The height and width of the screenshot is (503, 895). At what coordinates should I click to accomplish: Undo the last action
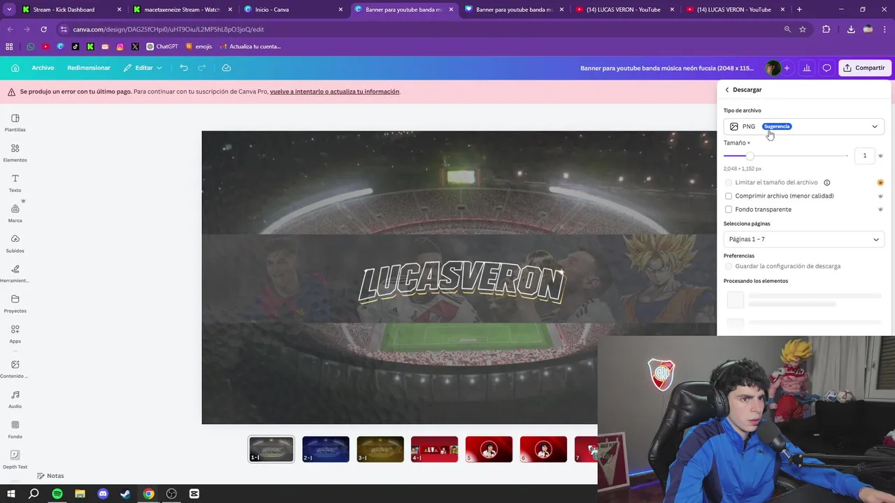point(184,68)
